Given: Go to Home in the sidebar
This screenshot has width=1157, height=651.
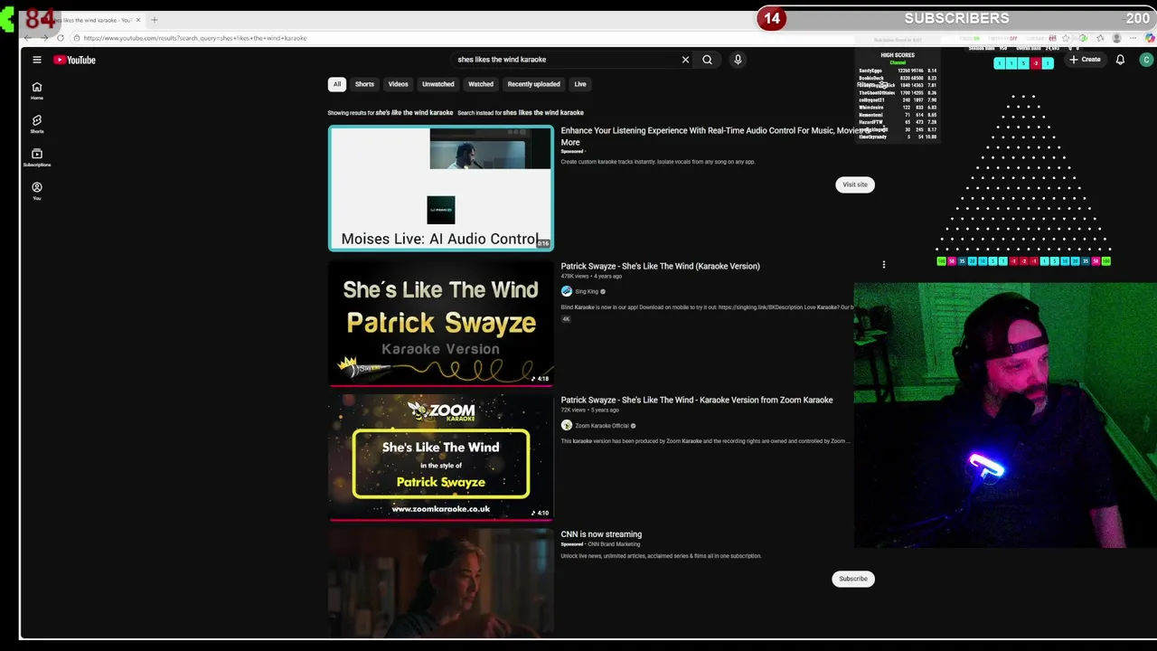Looking at the screenshot, I should 37,90.
